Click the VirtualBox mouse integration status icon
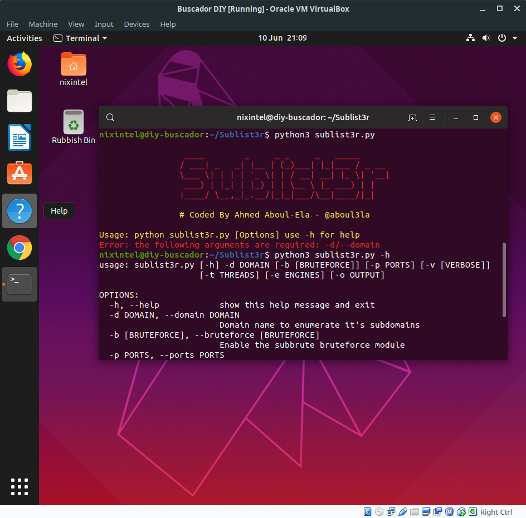 pos(461,512)
